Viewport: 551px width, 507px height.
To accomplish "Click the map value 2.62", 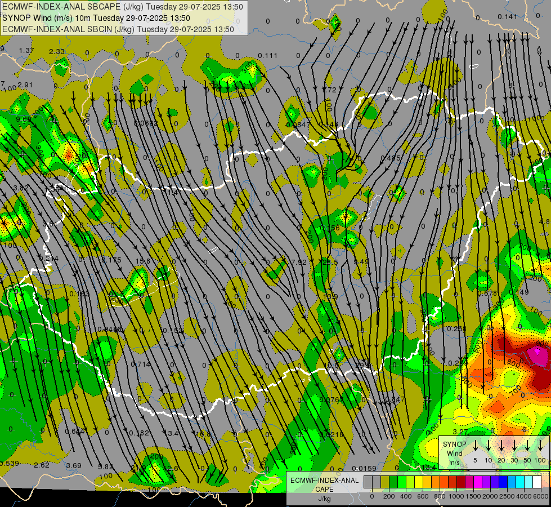I will click(42, 465).
